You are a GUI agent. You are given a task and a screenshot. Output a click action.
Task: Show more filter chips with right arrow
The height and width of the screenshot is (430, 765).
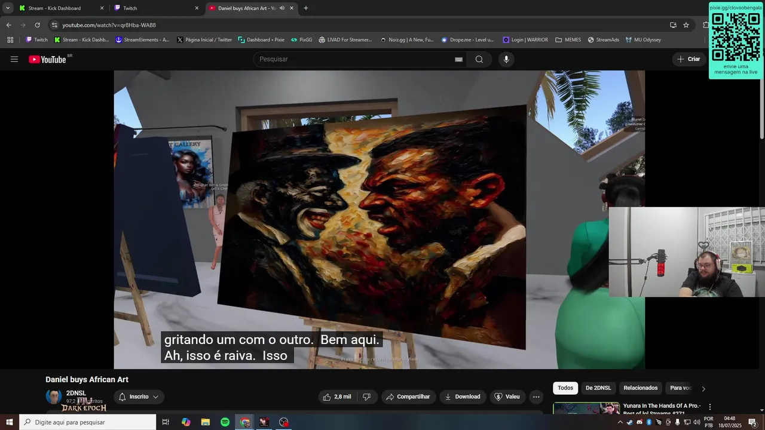point(703,389)
